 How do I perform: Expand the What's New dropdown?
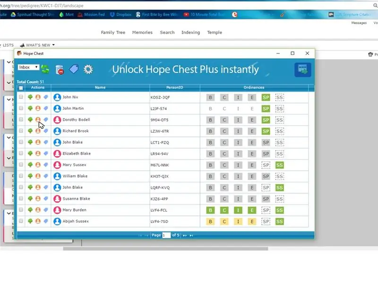point(38,45)
